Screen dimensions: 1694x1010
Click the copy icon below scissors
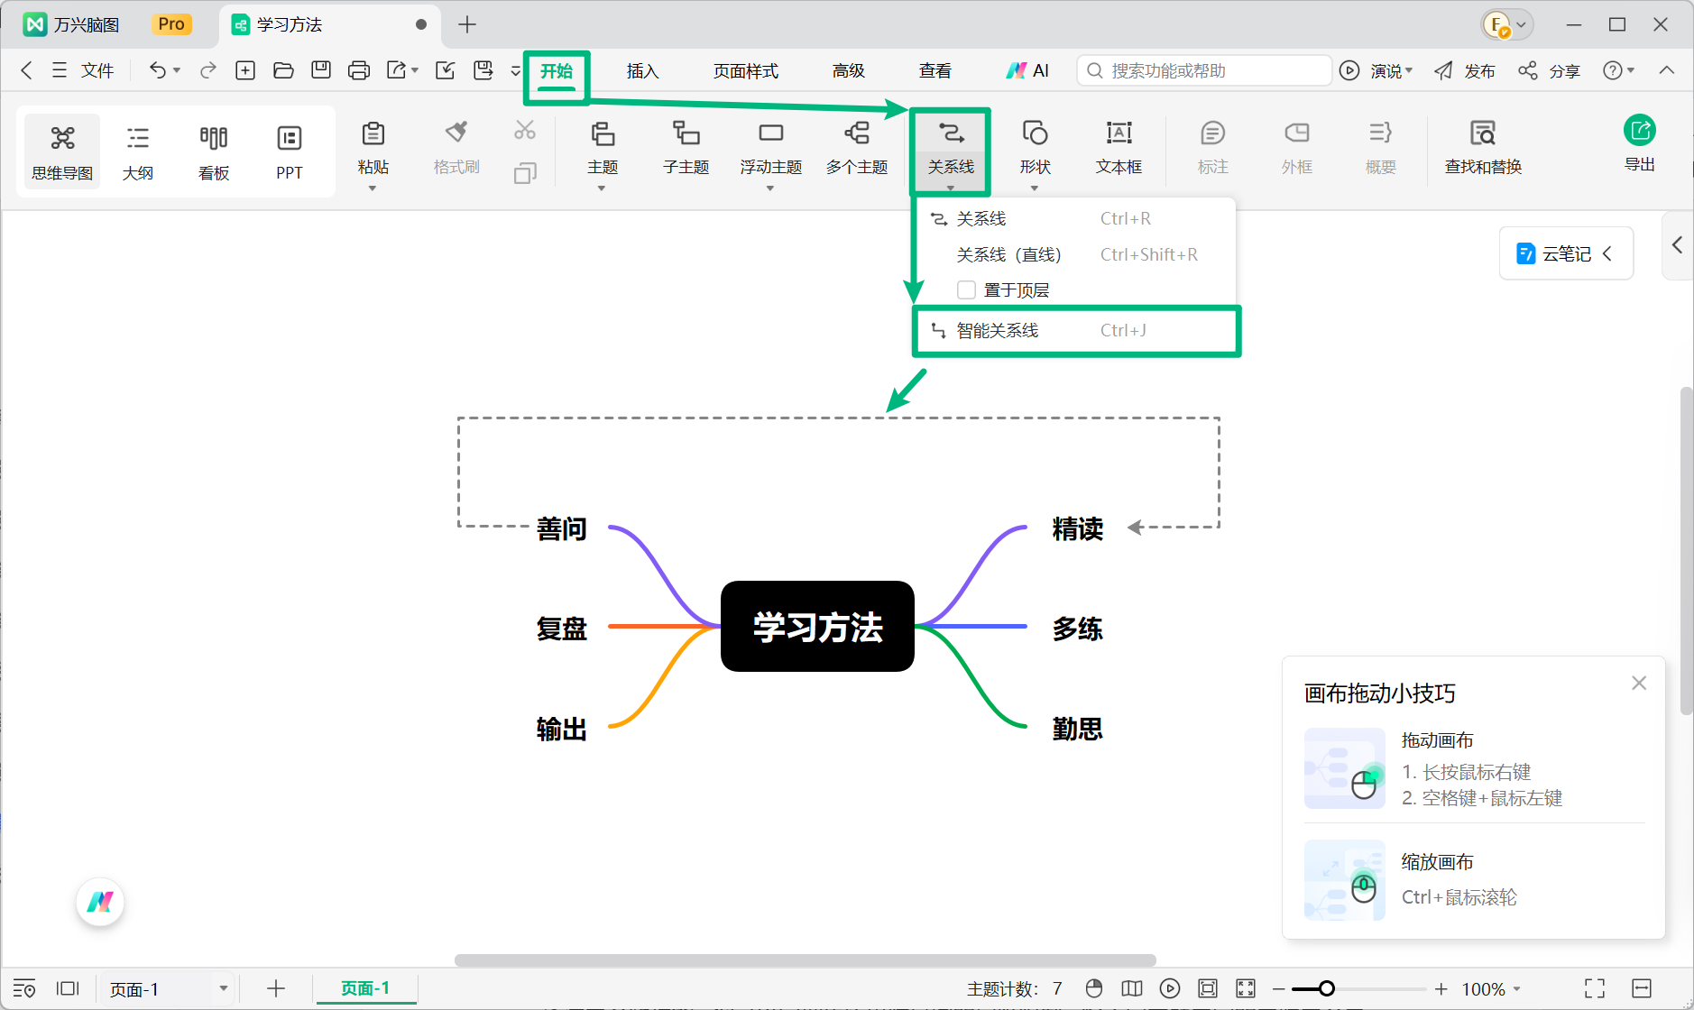click(524, 172)
